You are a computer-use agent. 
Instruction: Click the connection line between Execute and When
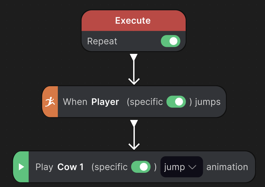tap(134, 69)
